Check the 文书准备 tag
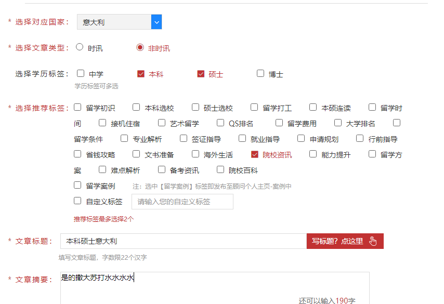Image resolution: width=444 pixels, height=304 pixels. [136, 154]
